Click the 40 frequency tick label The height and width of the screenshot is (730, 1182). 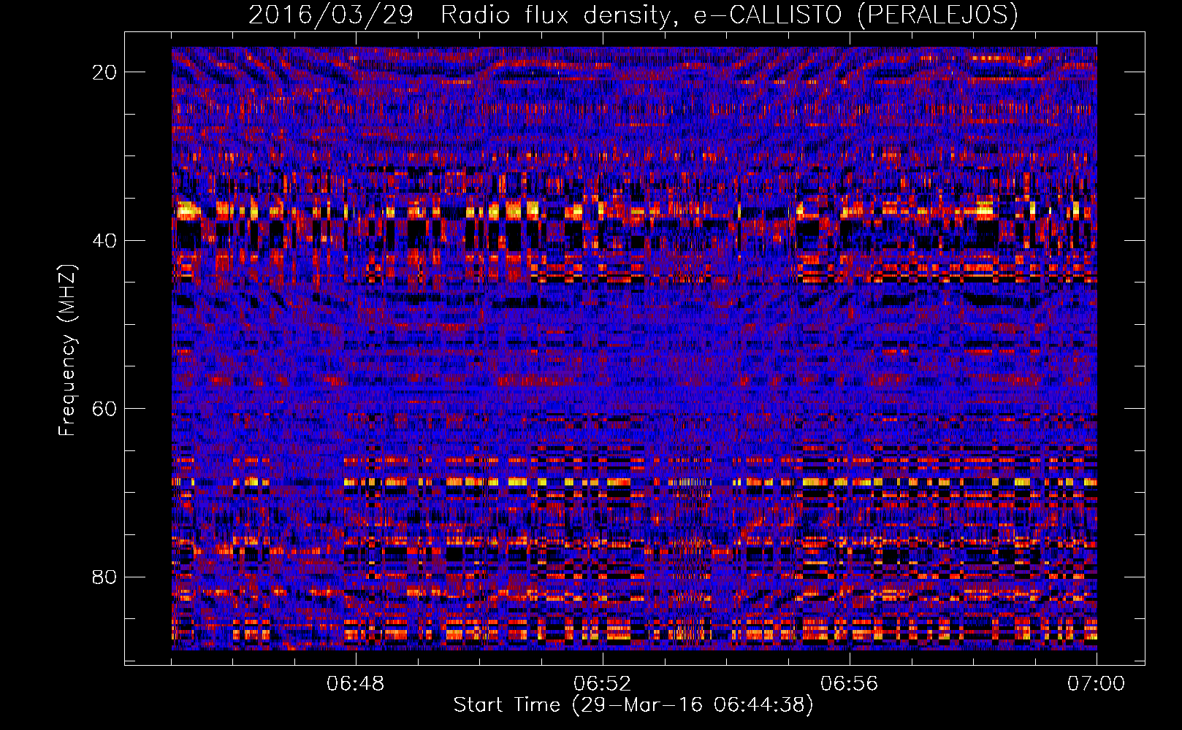click(x=104, y=240)
